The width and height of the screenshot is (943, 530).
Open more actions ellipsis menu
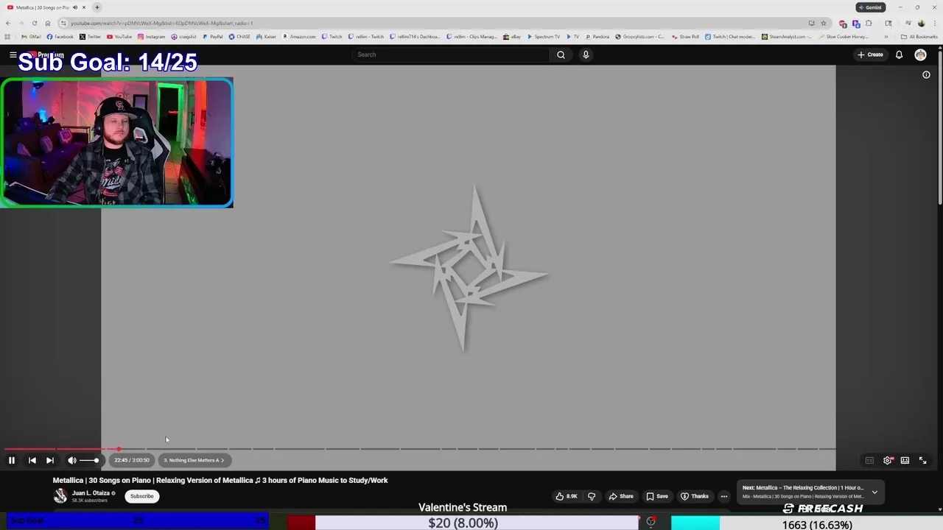[x=723, y=496]
